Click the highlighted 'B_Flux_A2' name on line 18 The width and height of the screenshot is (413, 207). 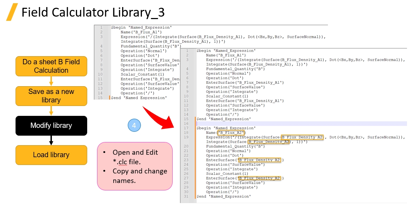click(231, 133)
